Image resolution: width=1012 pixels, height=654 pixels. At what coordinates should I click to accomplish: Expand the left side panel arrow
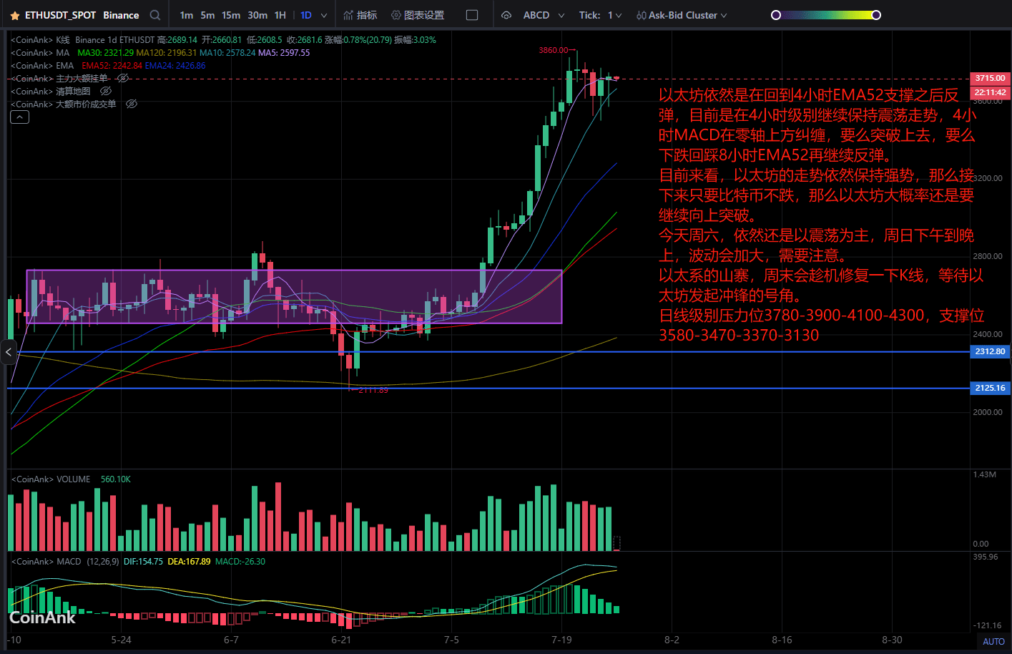click(x=9, y=351)
